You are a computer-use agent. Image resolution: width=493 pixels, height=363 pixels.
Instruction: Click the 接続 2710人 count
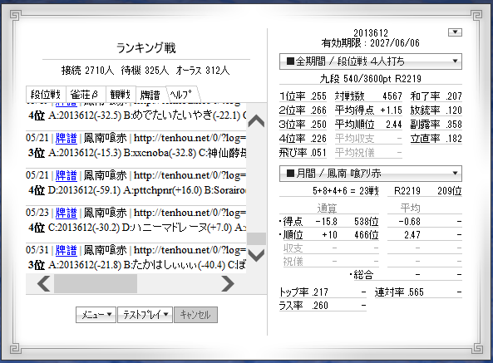[88, 71]
